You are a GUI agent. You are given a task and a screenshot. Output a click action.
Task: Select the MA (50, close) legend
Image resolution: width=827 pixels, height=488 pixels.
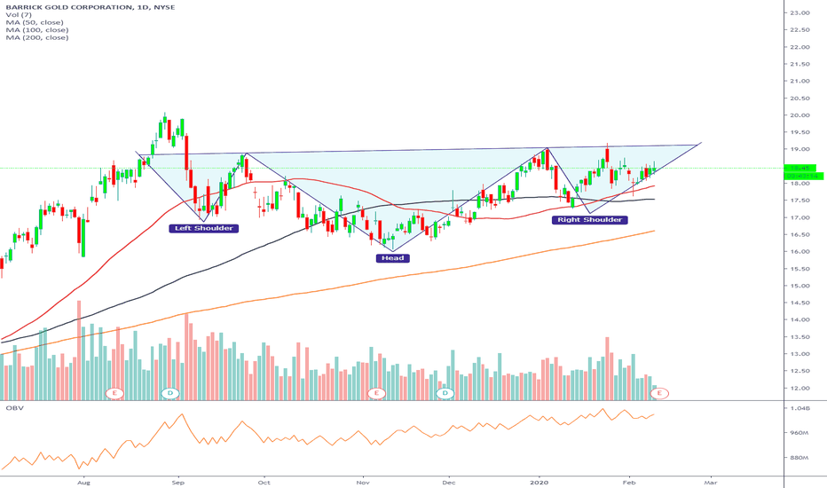pyautogui.click(x=35, y=23)
